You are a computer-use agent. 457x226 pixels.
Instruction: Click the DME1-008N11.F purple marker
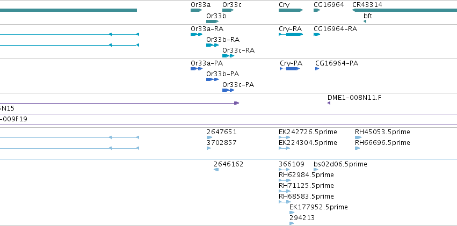[329, 103]
